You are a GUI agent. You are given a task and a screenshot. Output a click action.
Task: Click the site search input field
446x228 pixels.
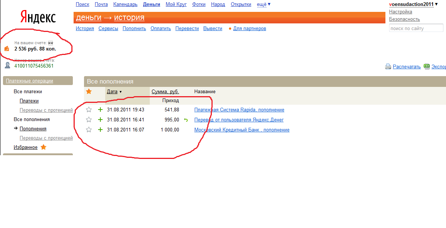point(416,28)
